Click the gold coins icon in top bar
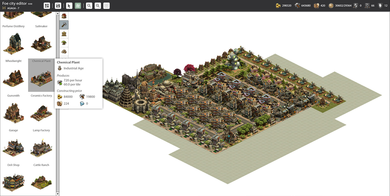The width and height of the screenshot is (390, 196). pyautogui.click(x=278, y=5)
